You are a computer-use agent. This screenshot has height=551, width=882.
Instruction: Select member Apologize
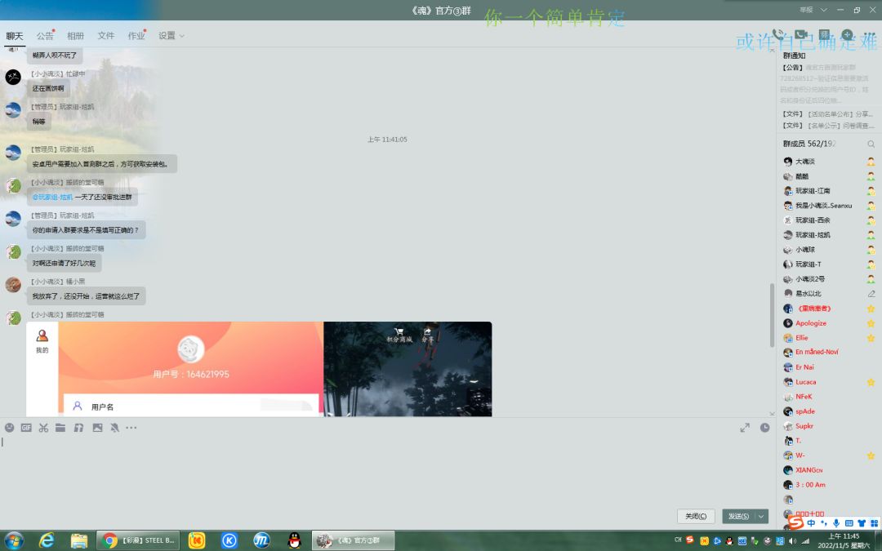pos(829,323)
